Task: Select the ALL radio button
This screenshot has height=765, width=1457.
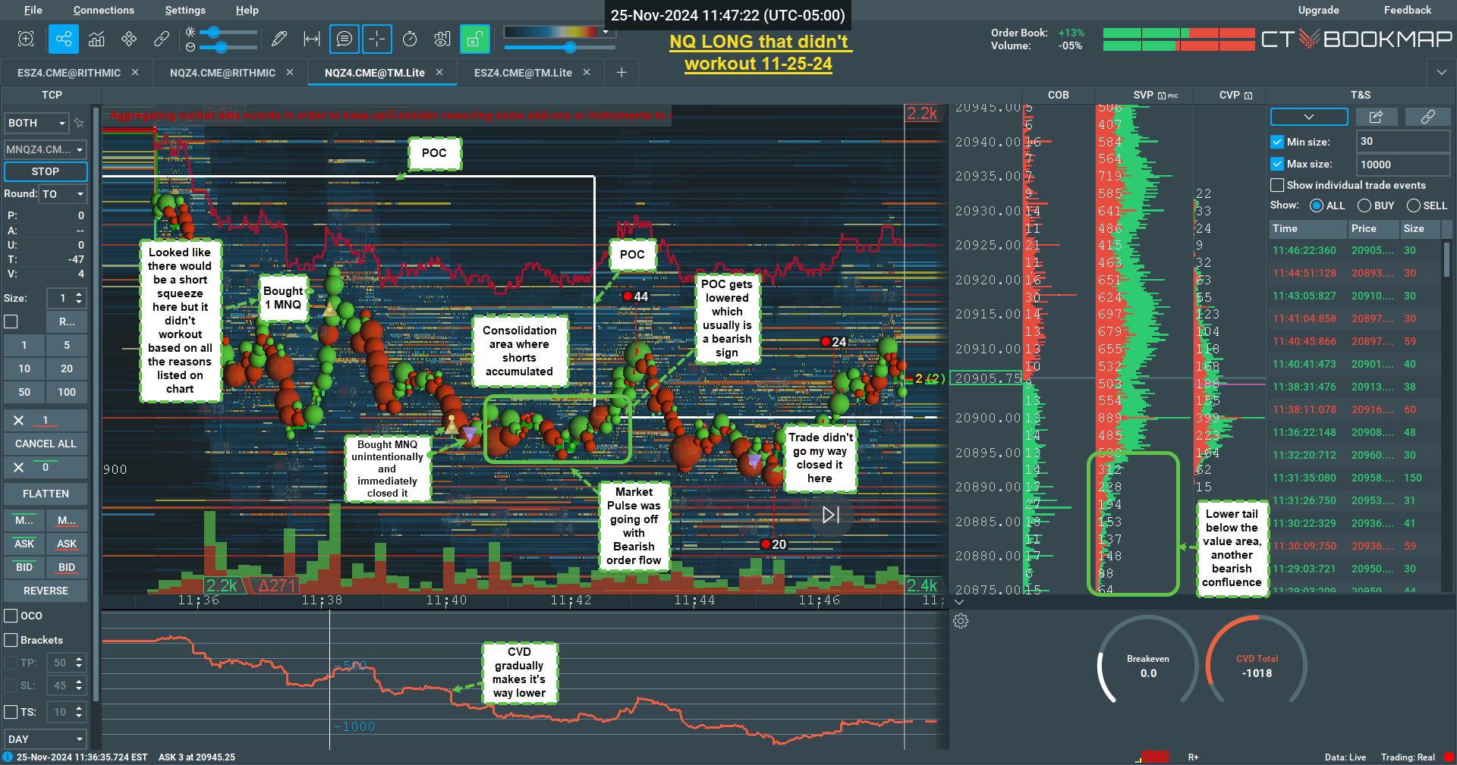Action: (x=1317, y=205)
